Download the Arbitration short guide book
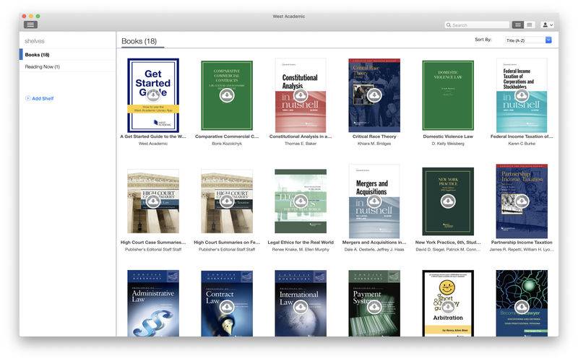578x361 pixels. [x=448, y=307]
